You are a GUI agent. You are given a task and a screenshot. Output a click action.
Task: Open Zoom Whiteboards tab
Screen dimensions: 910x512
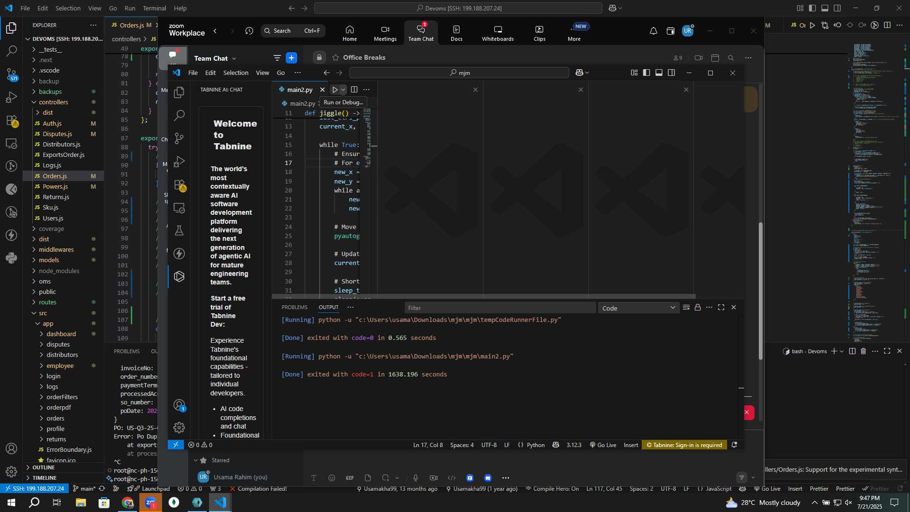click(x=498, y=33)
